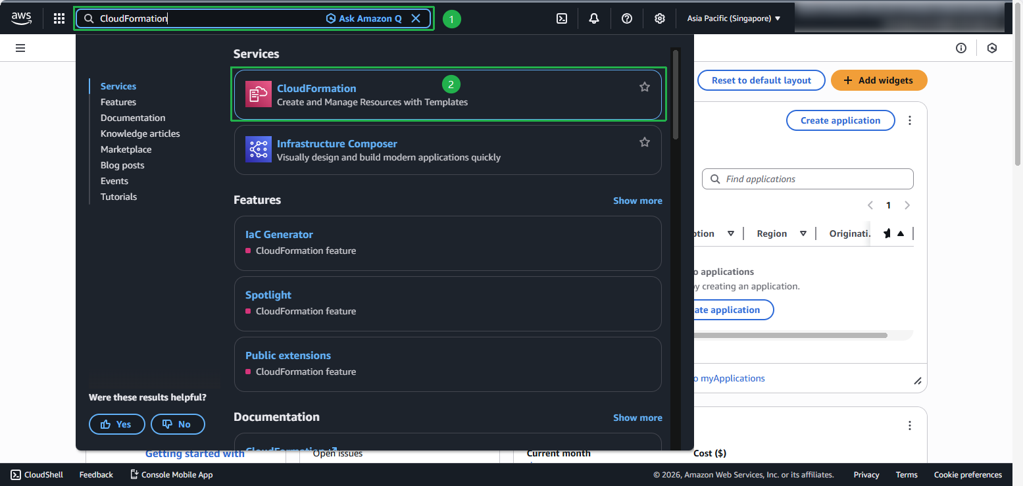Open the notifications bell
The image size is (1023, 486).
click(x=593, y=18)
